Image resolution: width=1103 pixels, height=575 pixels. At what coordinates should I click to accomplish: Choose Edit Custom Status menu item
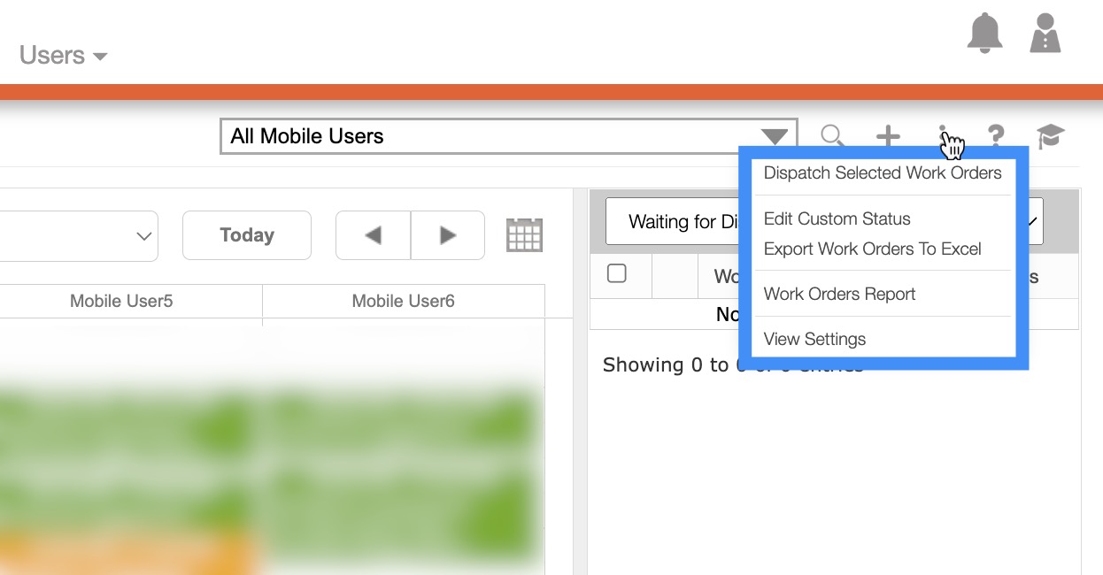837,218
